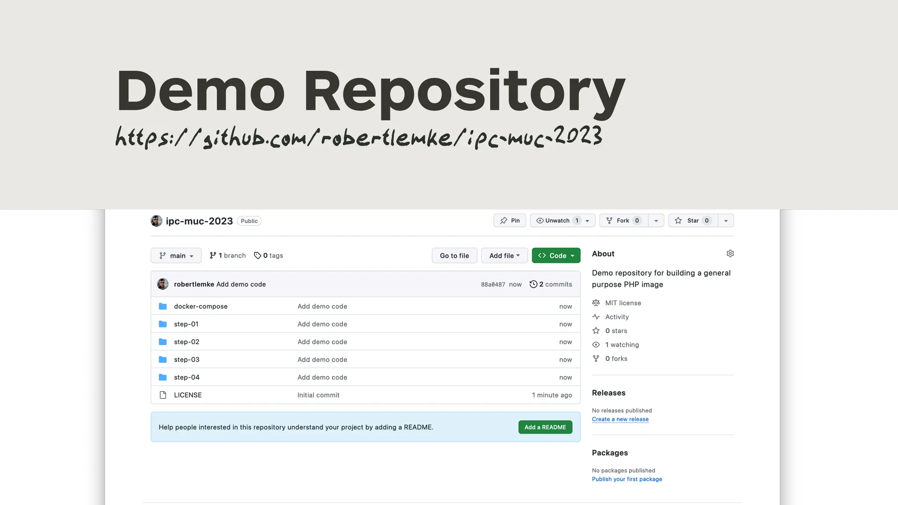The image size is (898, 505).
Task: View the 0 stars link
Action: click(x=616, y=331)
